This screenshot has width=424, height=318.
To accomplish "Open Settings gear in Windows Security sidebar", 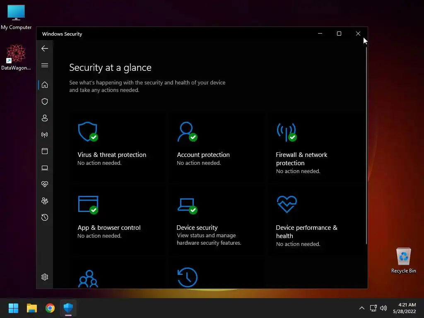I will coord(45,277).
